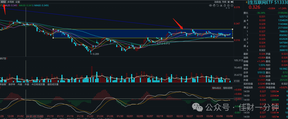Click the 振幅 value 1.55%
Viewport: 288px width, 119px height.
coord(261,65)
